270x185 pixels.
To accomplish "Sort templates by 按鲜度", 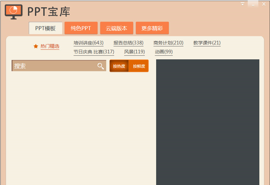I will point(139,66).
